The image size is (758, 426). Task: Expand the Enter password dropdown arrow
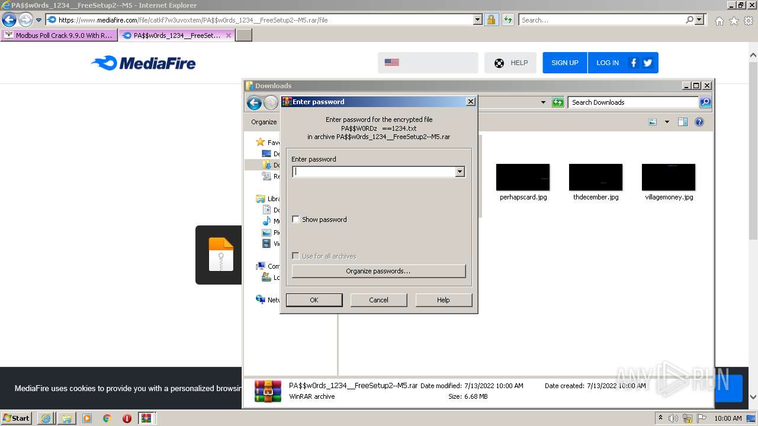click(x=460, y=172)
